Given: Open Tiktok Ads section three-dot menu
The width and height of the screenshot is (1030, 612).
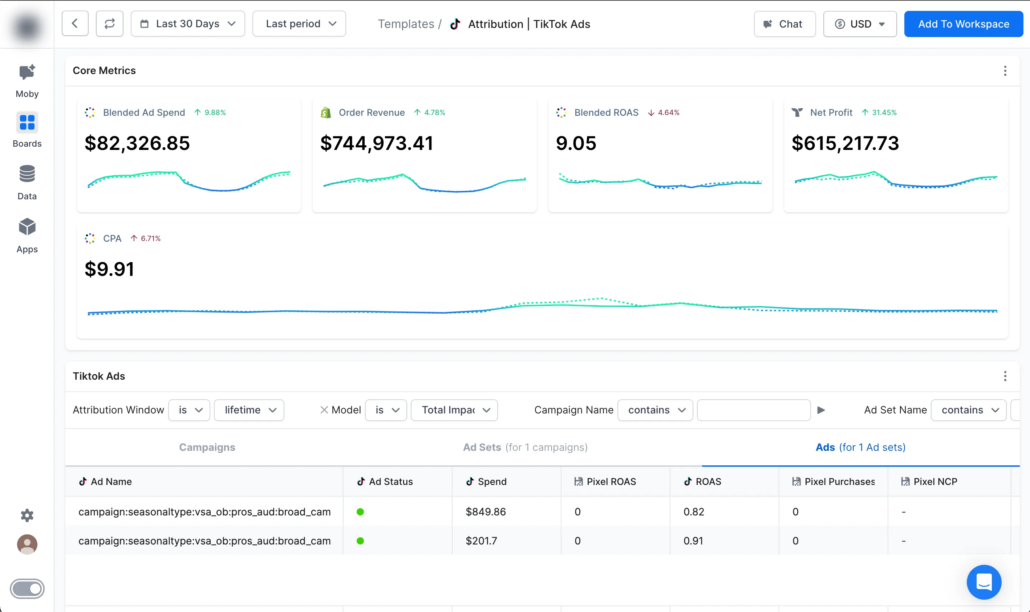Looking at the screenshot, I should pos(1005,376).
